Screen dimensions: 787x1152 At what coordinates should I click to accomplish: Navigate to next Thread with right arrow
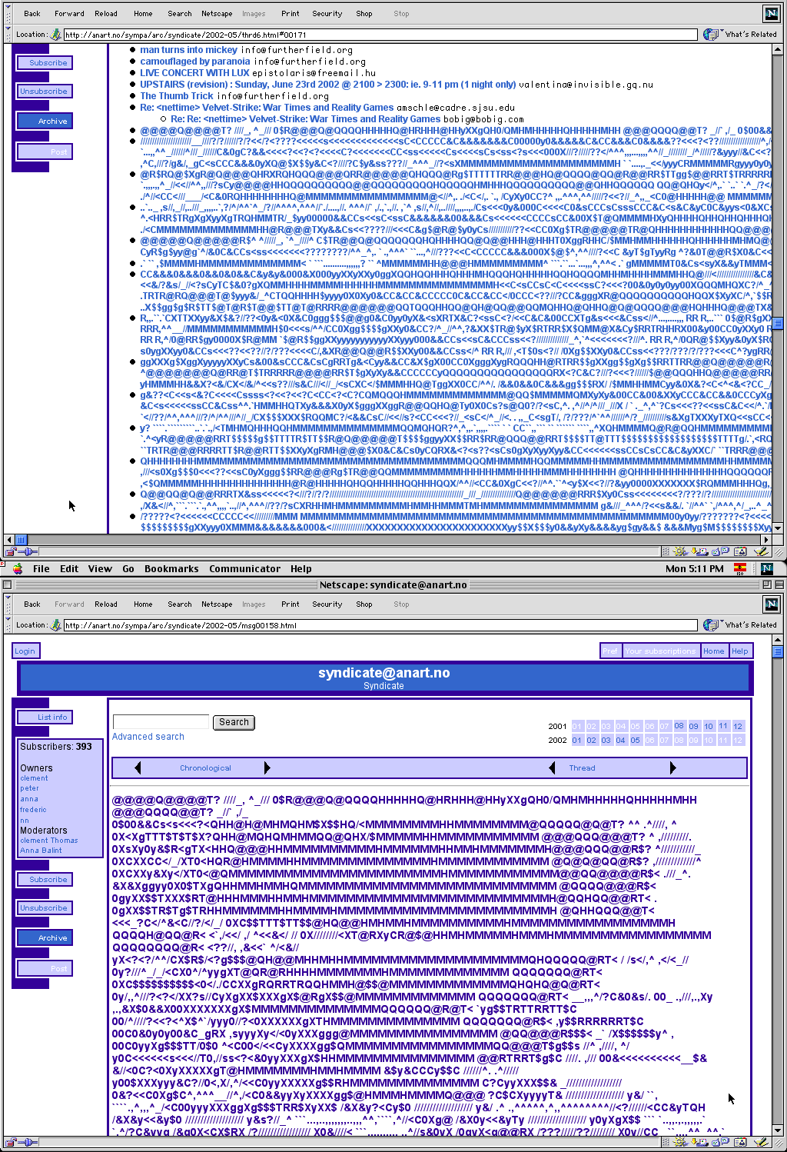pos(672,767)
